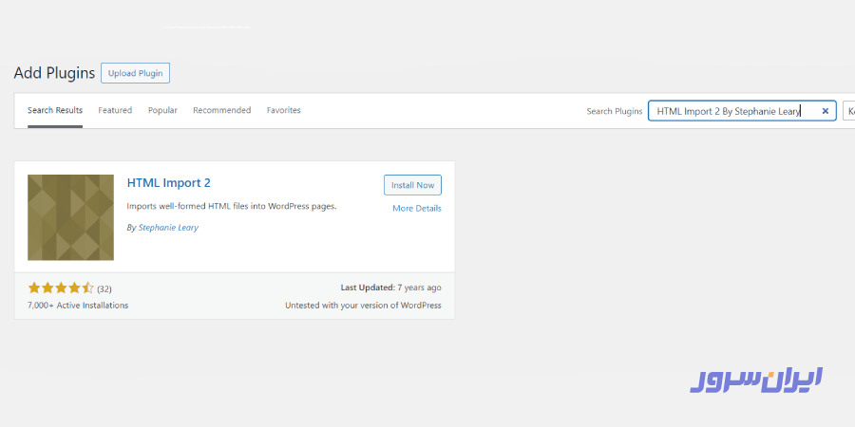Go to the Popular plugins tab
The width and height of the screenshot is (855, 427).
(162, 110)
